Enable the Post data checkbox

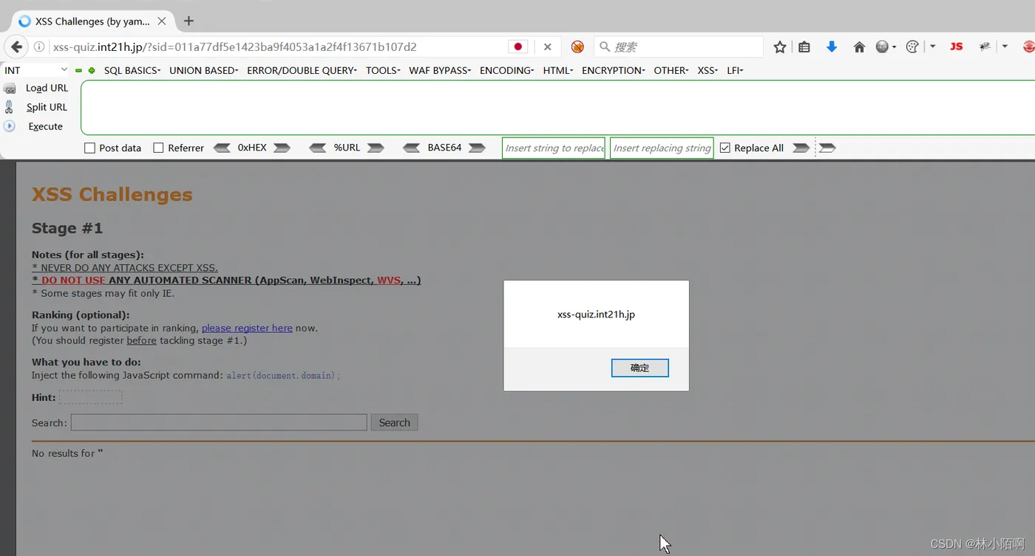pyautogui.click(x=90, y=148)
